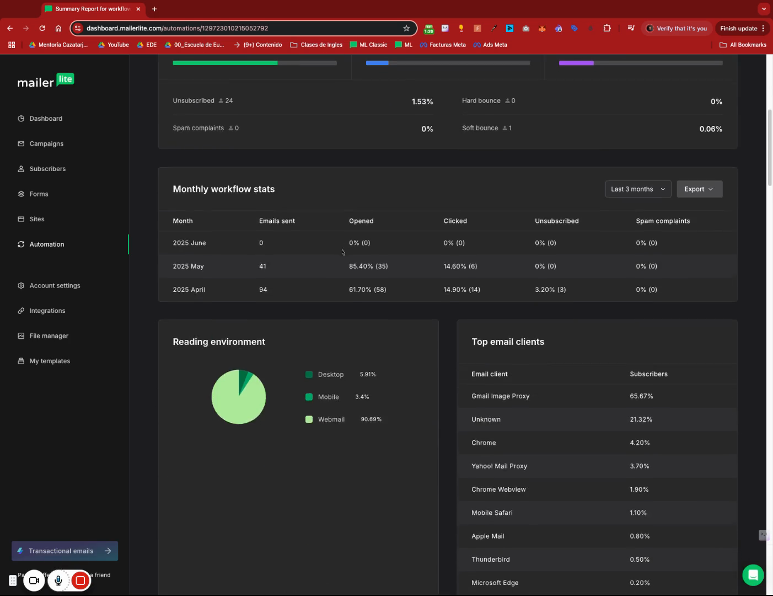Click the eyedropper color picker extension

pos(493,28)
